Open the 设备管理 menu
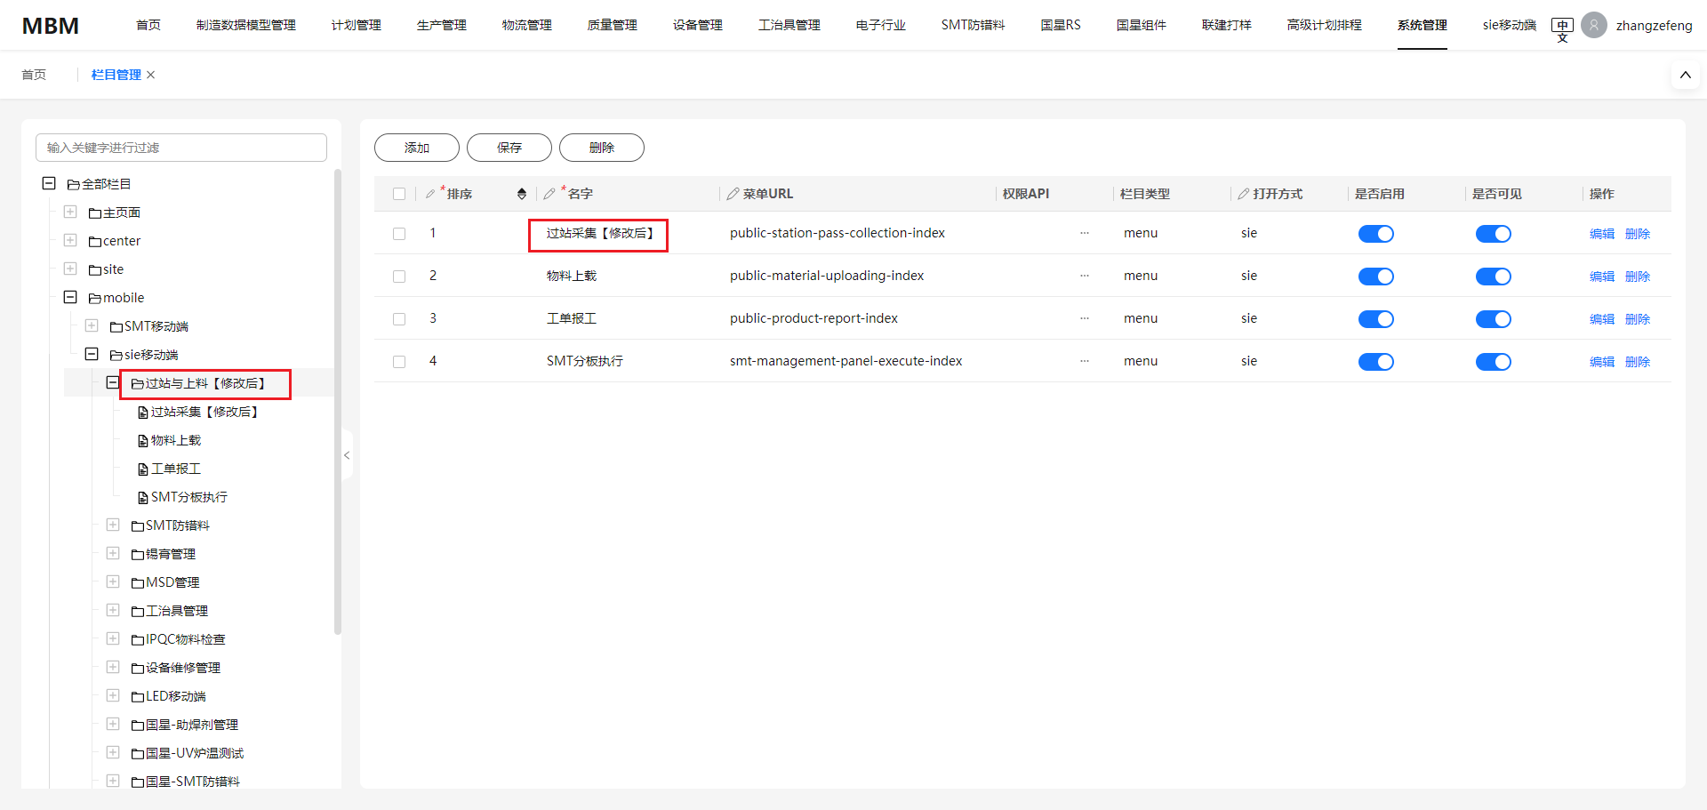 tap(697, 25)
